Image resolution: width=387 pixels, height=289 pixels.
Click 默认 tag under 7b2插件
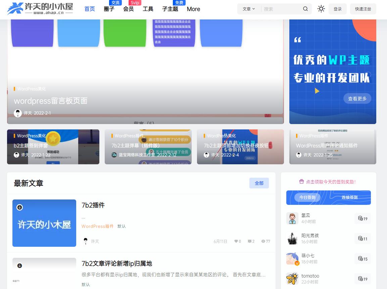tap(122, 226)
